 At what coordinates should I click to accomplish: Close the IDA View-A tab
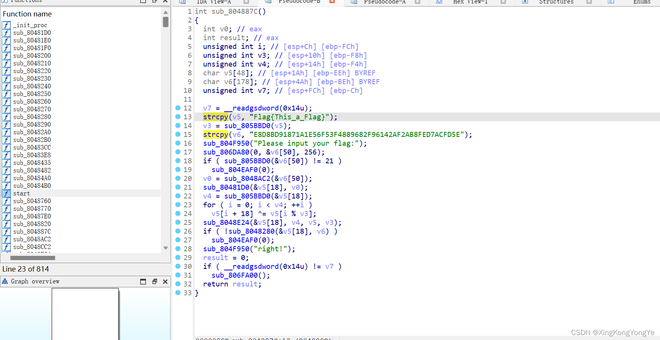click(246, 2)
